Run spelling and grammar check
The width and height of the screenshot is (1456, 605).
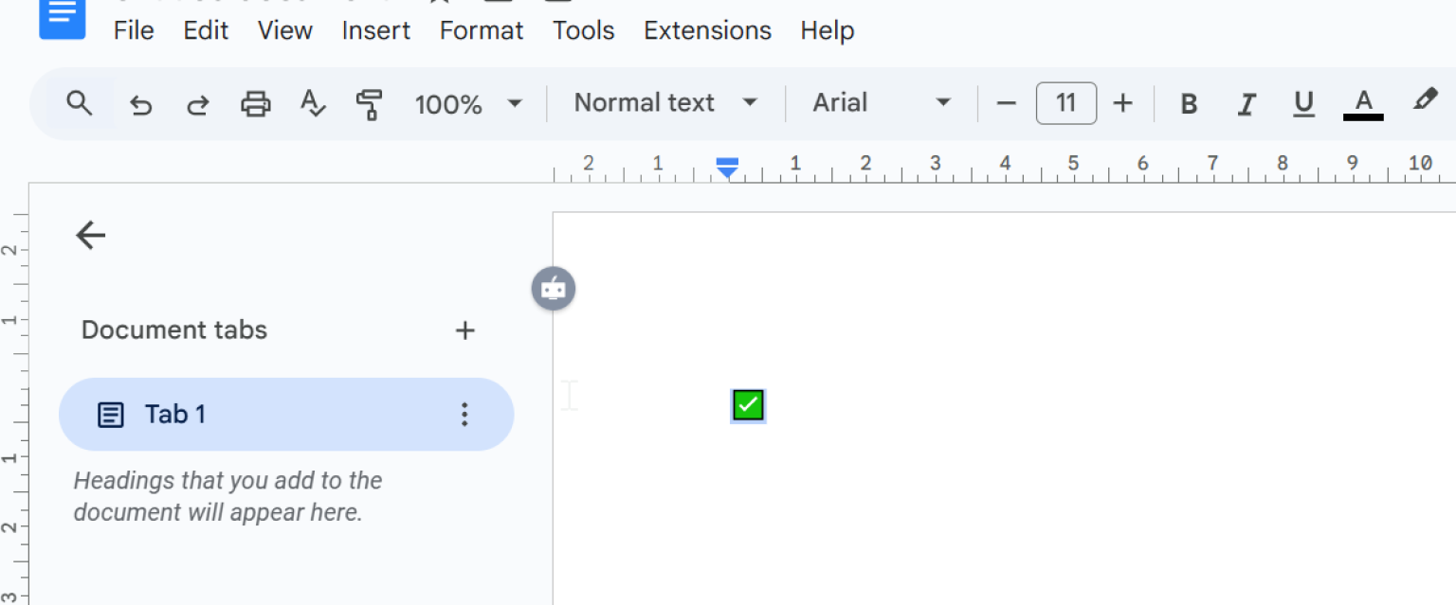click(x=313, y=103)
